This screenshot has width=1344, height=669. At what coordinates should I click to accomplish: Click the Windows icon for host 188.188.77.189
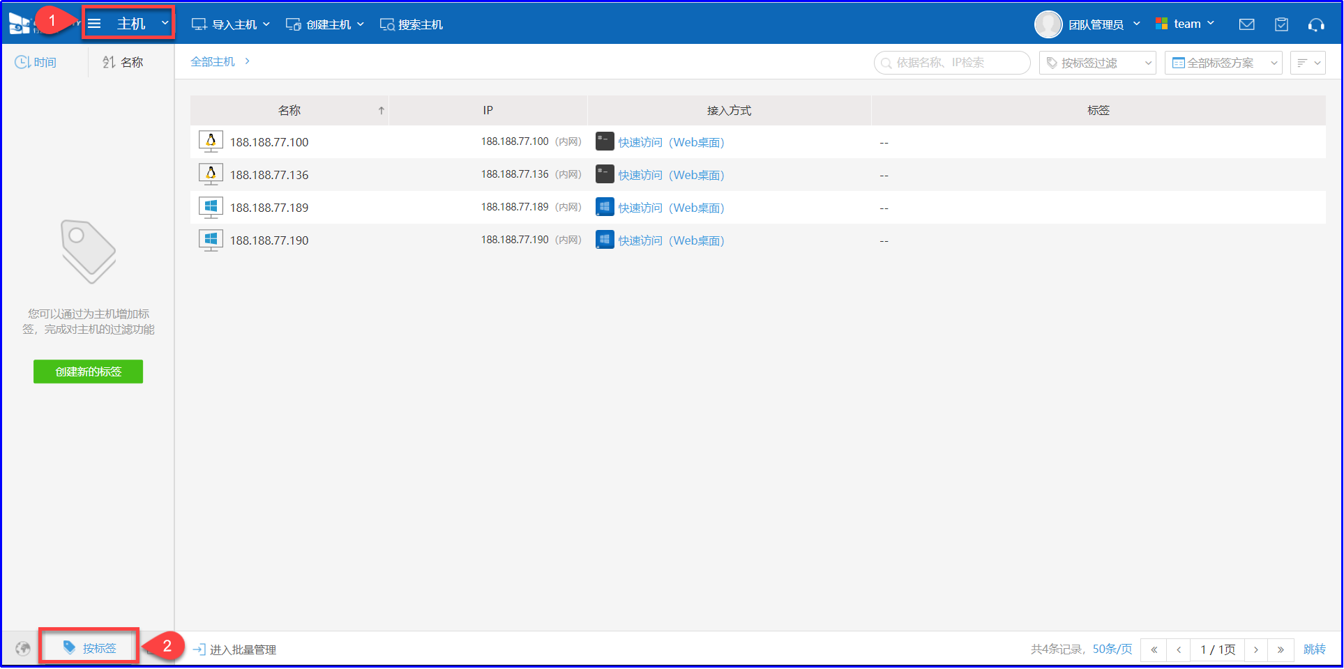(x=211, y=207)
